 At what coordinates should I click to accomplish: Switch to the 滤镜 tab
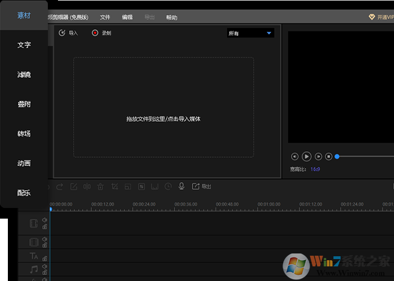point(24,74)
